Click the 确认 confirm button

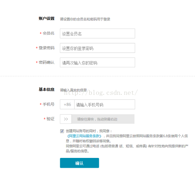(x=80, y=163)
